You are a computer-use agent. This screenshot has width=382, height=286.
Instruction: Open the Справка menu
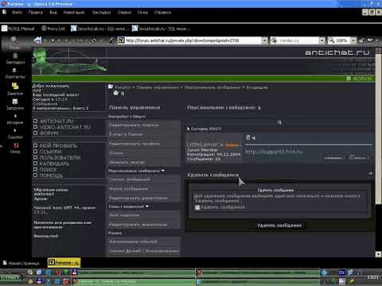[162, 13]
